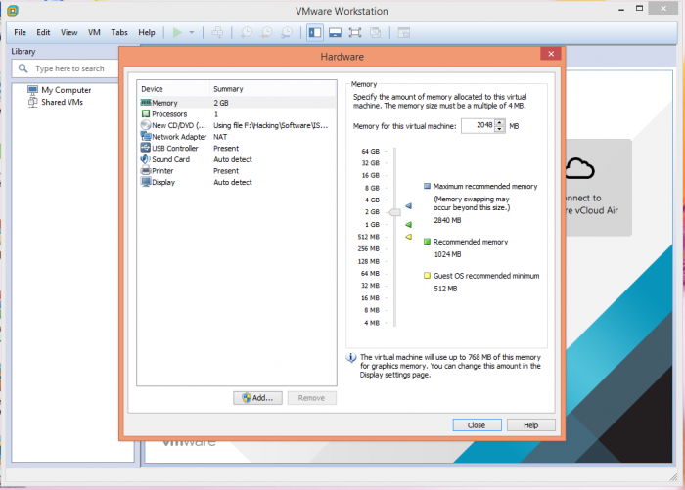Select the USB Controller device row

point(237,148)
